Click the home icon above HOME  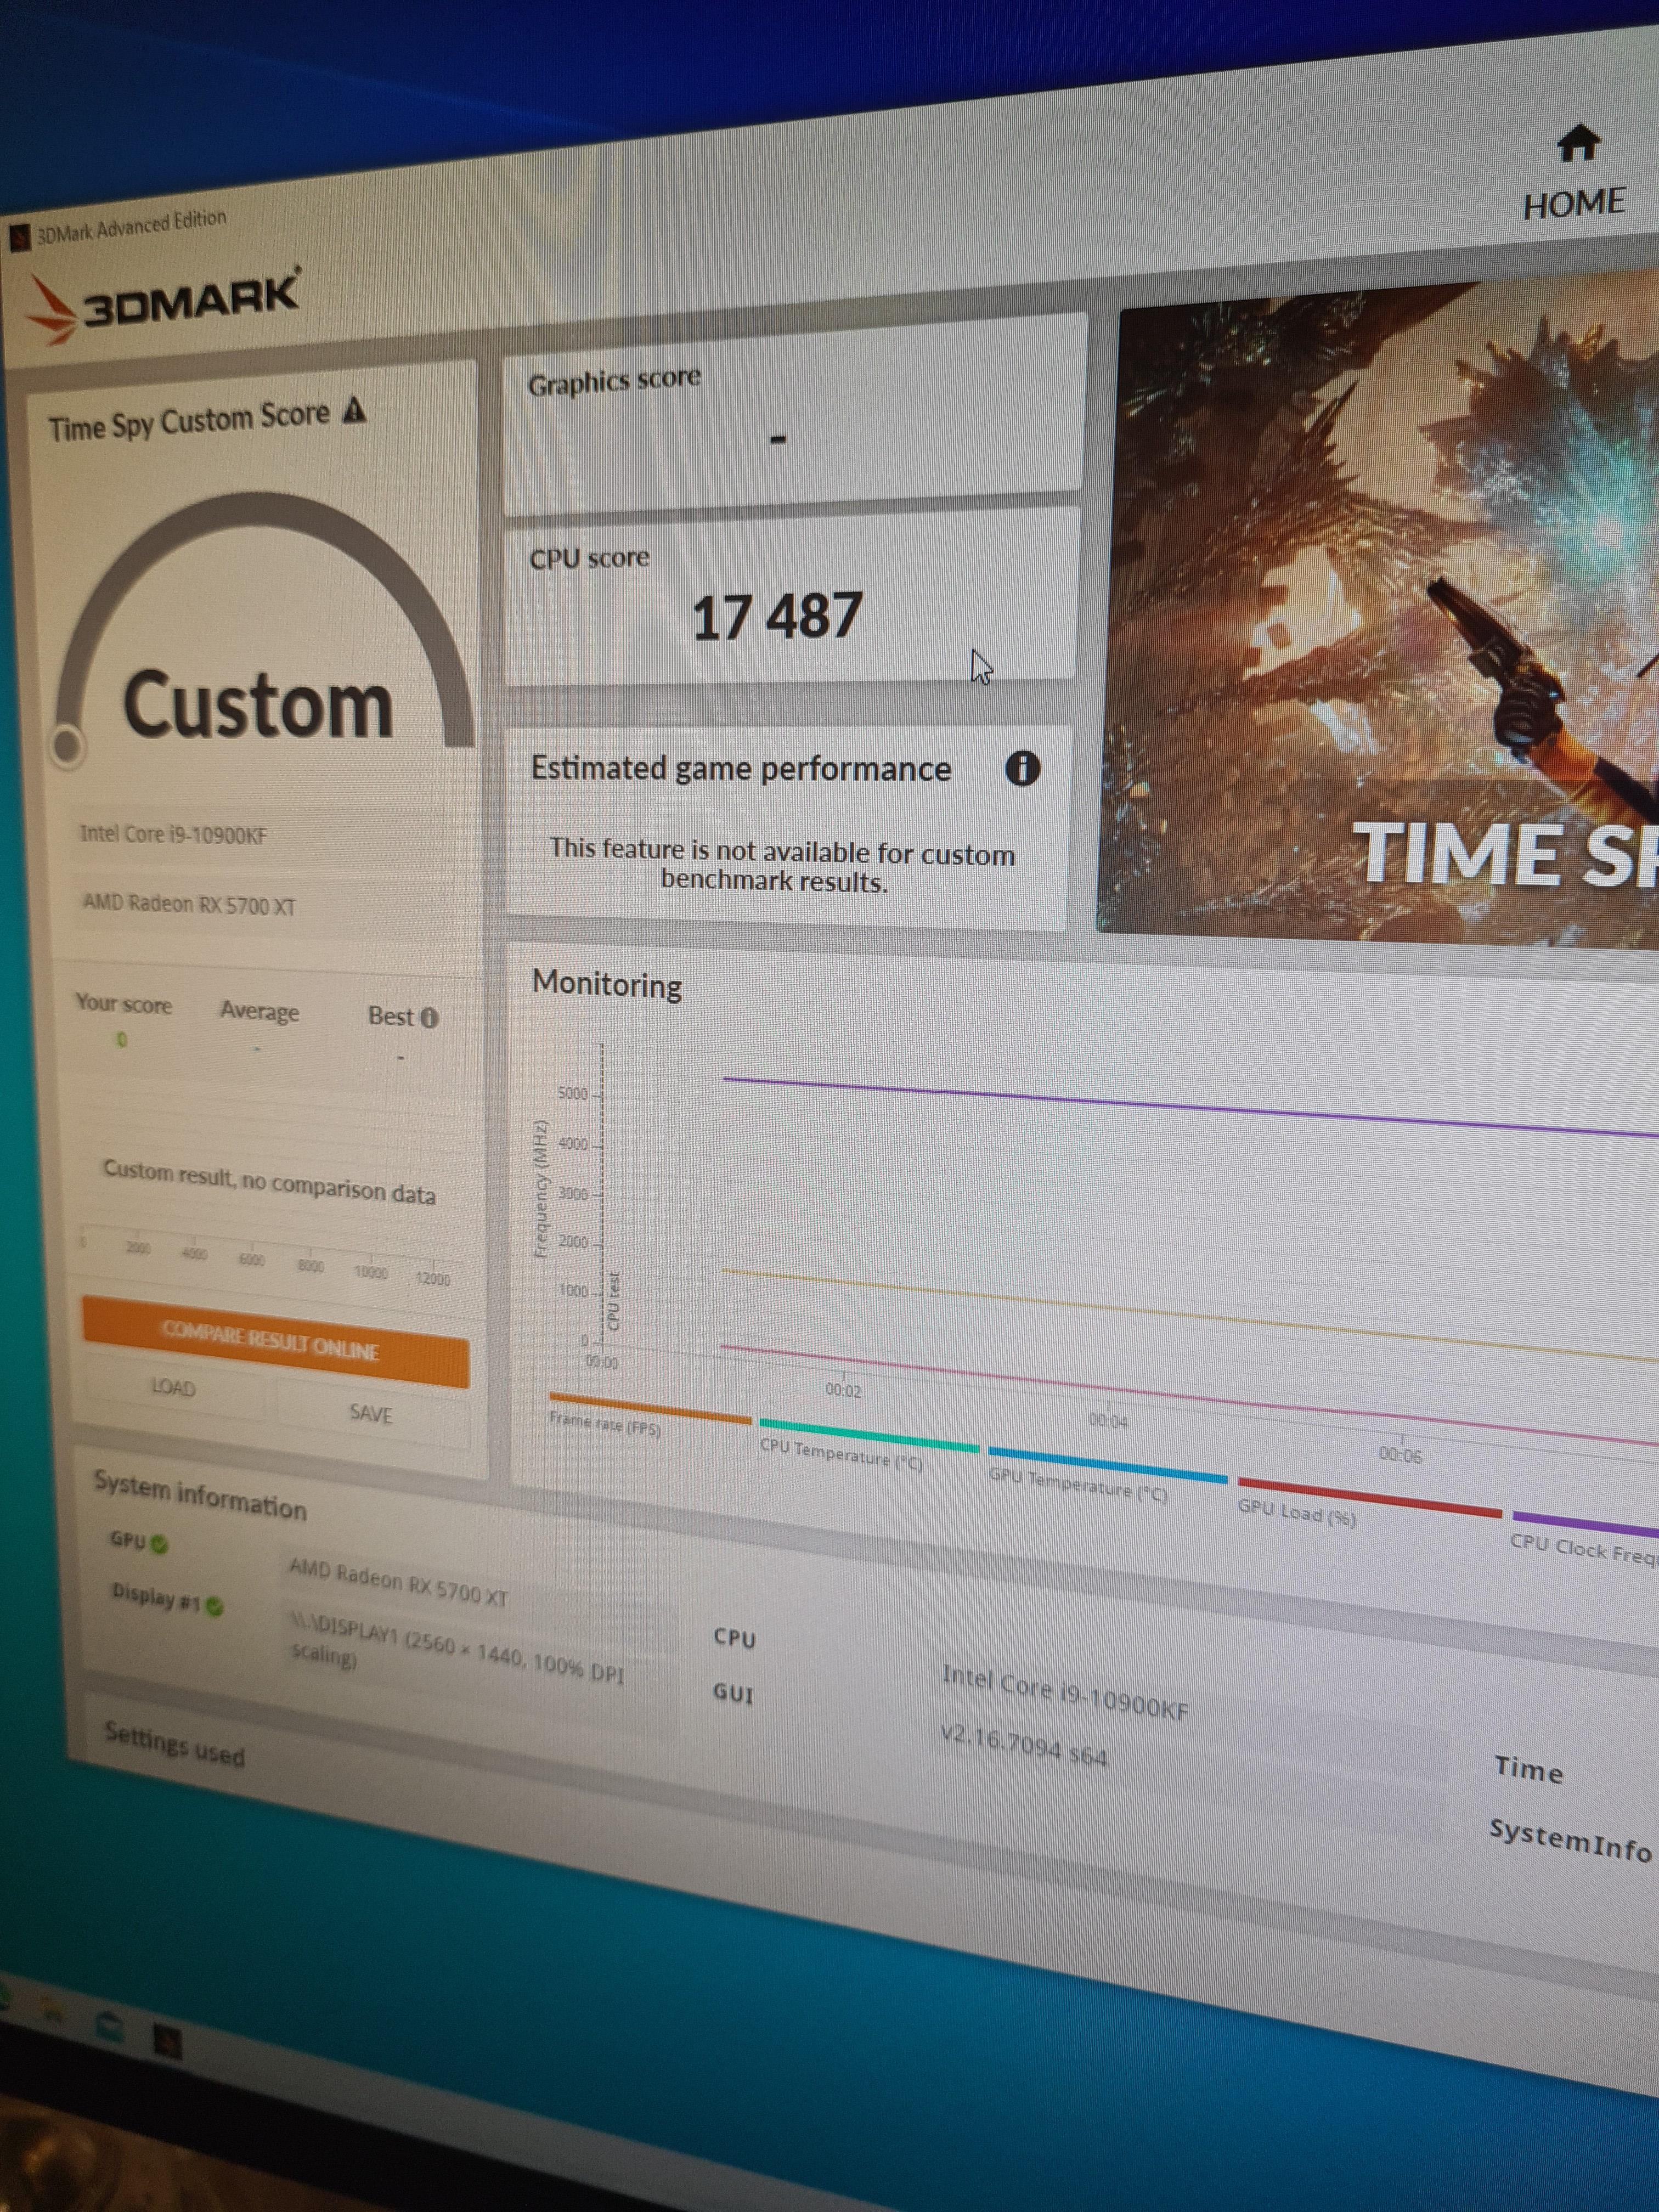(1578, 143)
